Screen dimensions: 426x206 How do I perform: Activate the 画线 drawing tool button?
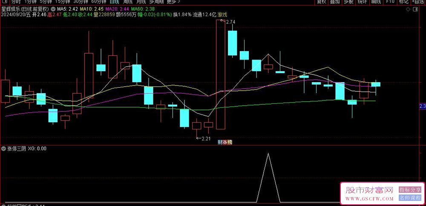[376, 2]
